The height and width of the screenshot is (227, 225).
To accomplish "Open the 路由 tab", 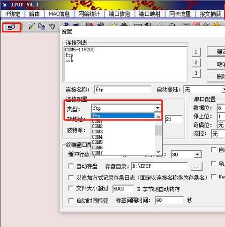I will point(34,14).
